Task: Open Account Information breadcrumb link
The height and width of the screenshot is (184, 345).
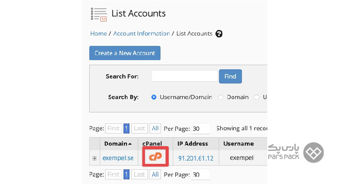Action: tap(142, 33)
